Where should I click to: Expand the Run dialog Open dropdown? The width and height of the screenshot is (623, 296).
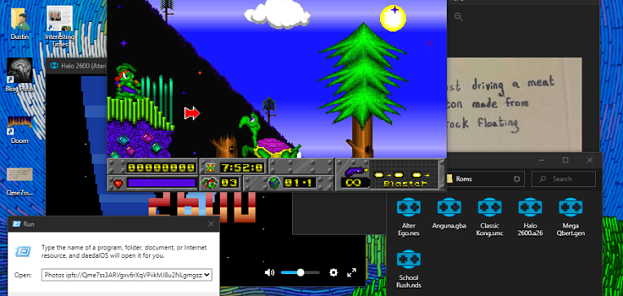tap(208, 275)
